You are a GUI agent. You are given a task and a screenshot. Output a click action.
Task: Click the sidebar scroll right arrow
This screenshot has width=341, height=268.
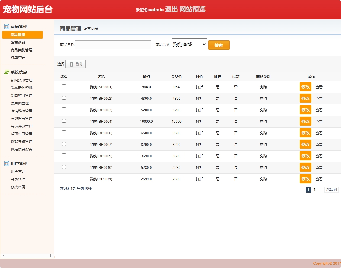pyautogui.click(x=51, y=256)
